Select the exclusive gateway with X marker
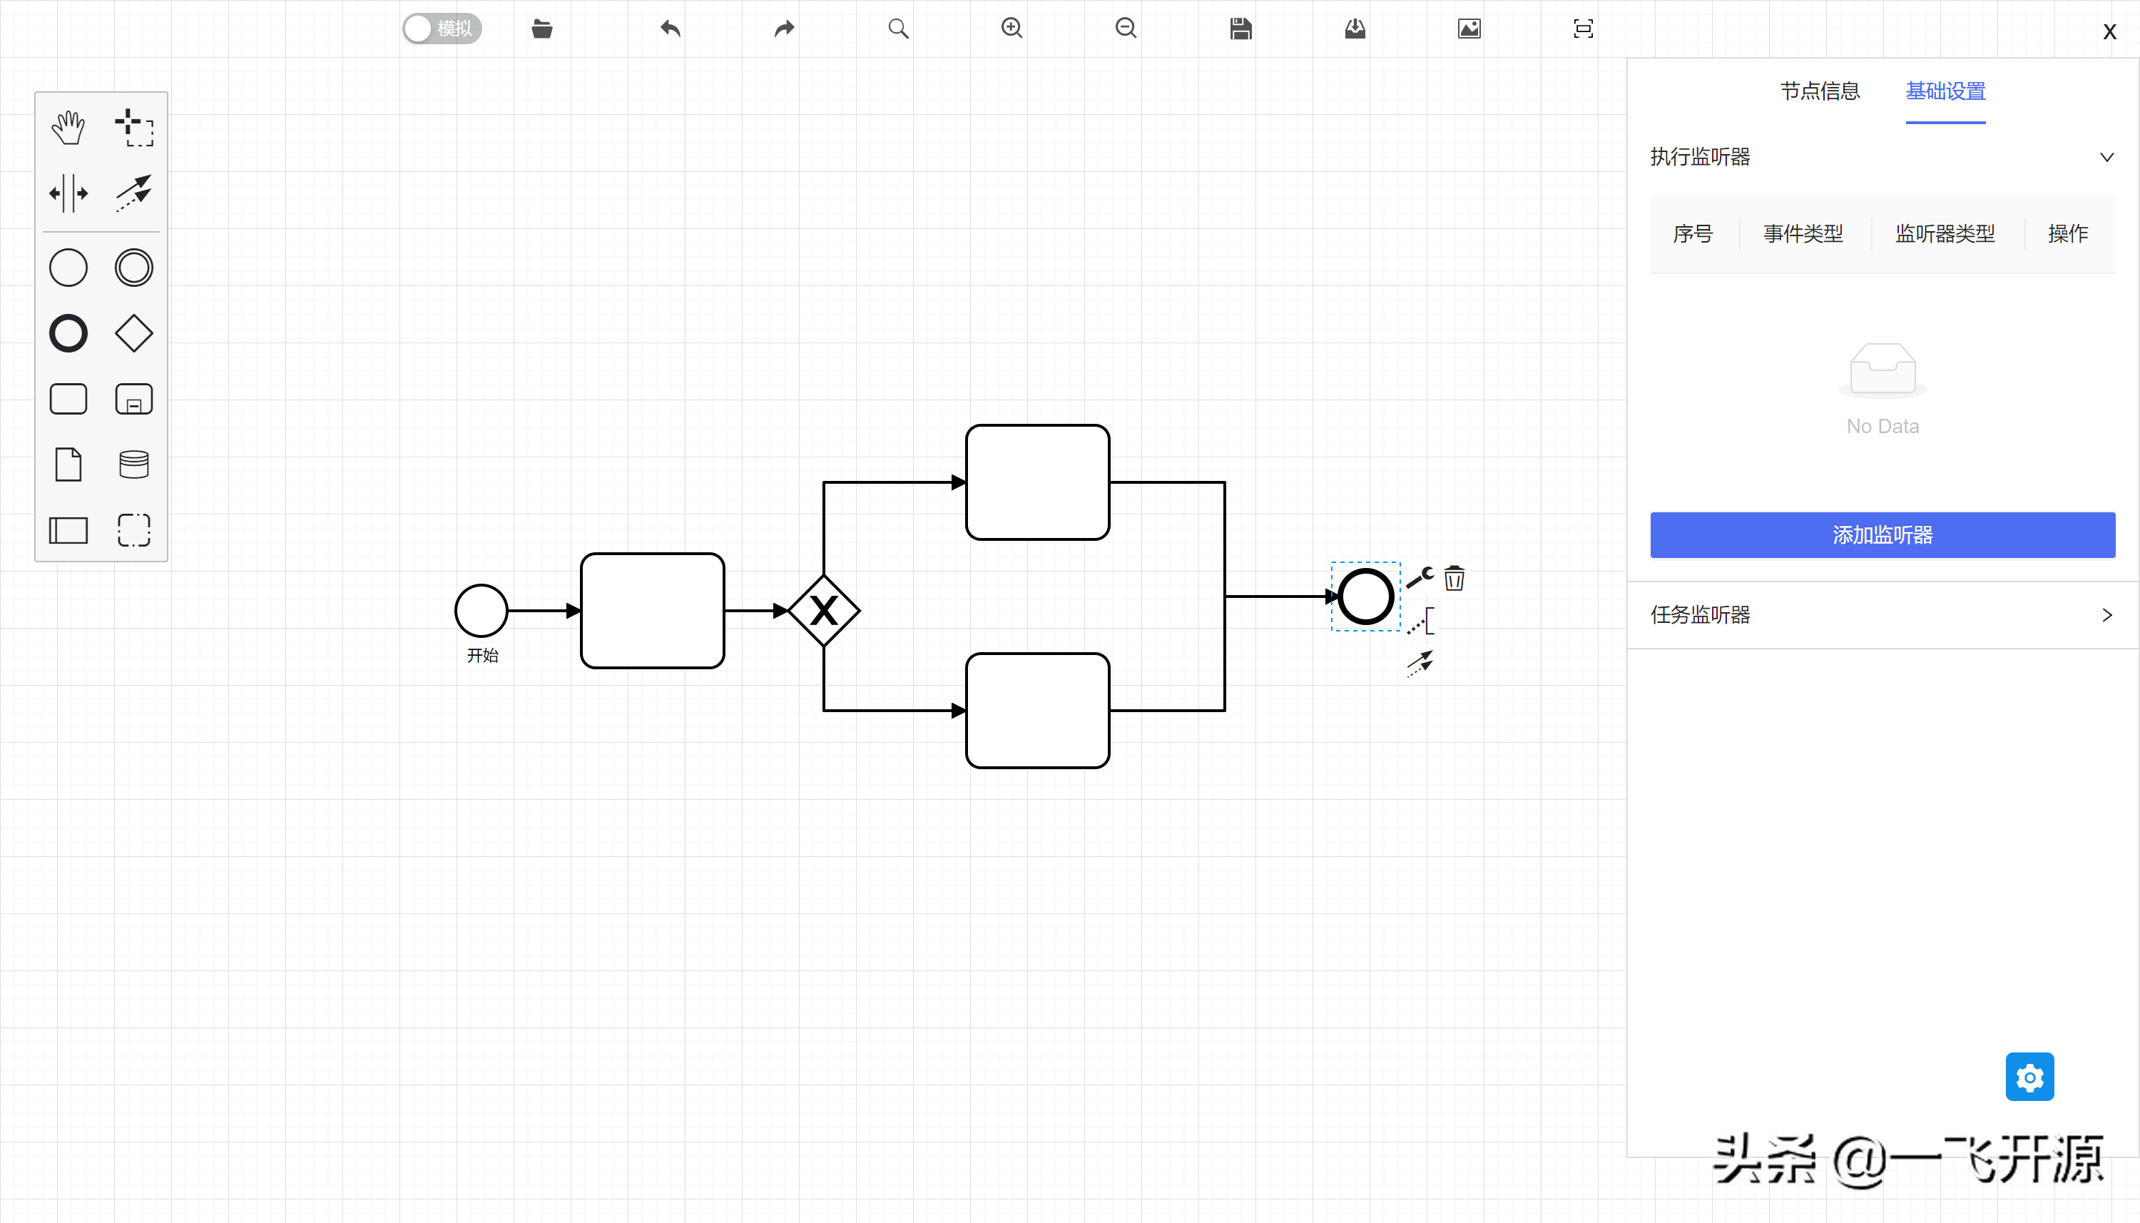The width and height of the screenshot is (2140, 1223). pos(824,611)
